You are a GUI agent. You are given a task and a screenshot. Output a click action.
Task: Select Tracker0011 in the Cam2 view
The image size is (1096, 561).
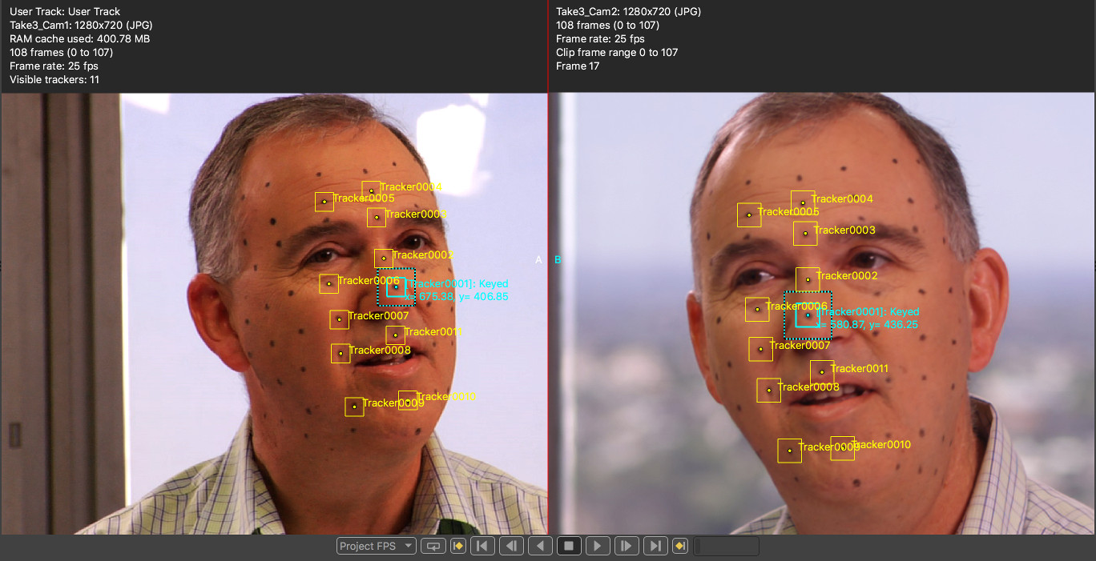point(822,372)
